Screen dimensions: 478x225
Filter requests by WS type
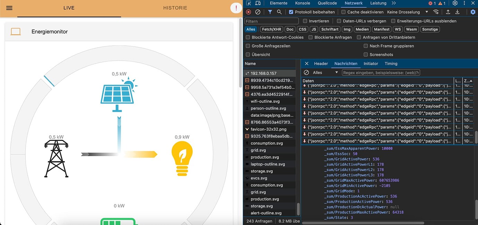tap(398, 29)
